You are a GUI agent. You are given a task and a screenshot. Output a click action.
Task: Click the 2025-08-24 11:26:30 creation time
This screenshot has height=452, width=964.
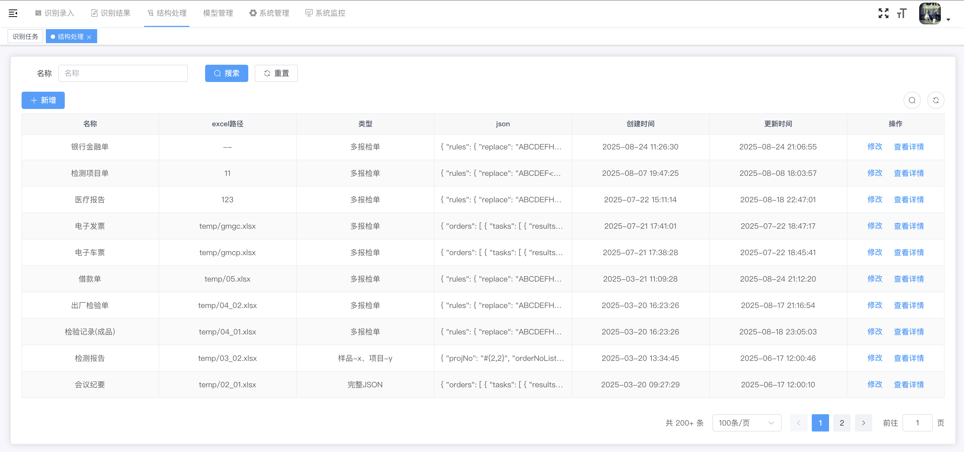click(640, 147)
